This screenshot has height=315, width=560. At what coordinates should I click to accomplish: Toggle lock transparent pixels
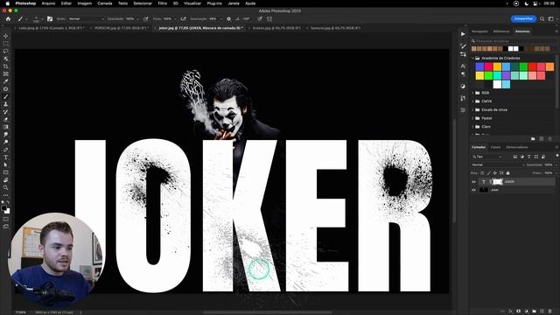(x=482, y=173)
